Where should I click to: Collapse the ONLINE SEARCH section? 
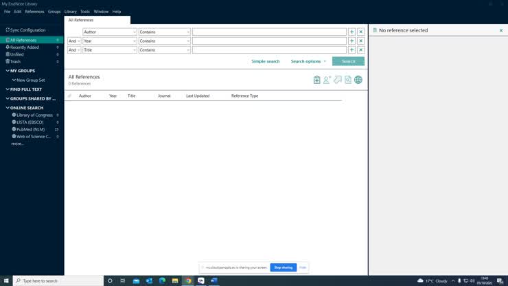point(8,108)
